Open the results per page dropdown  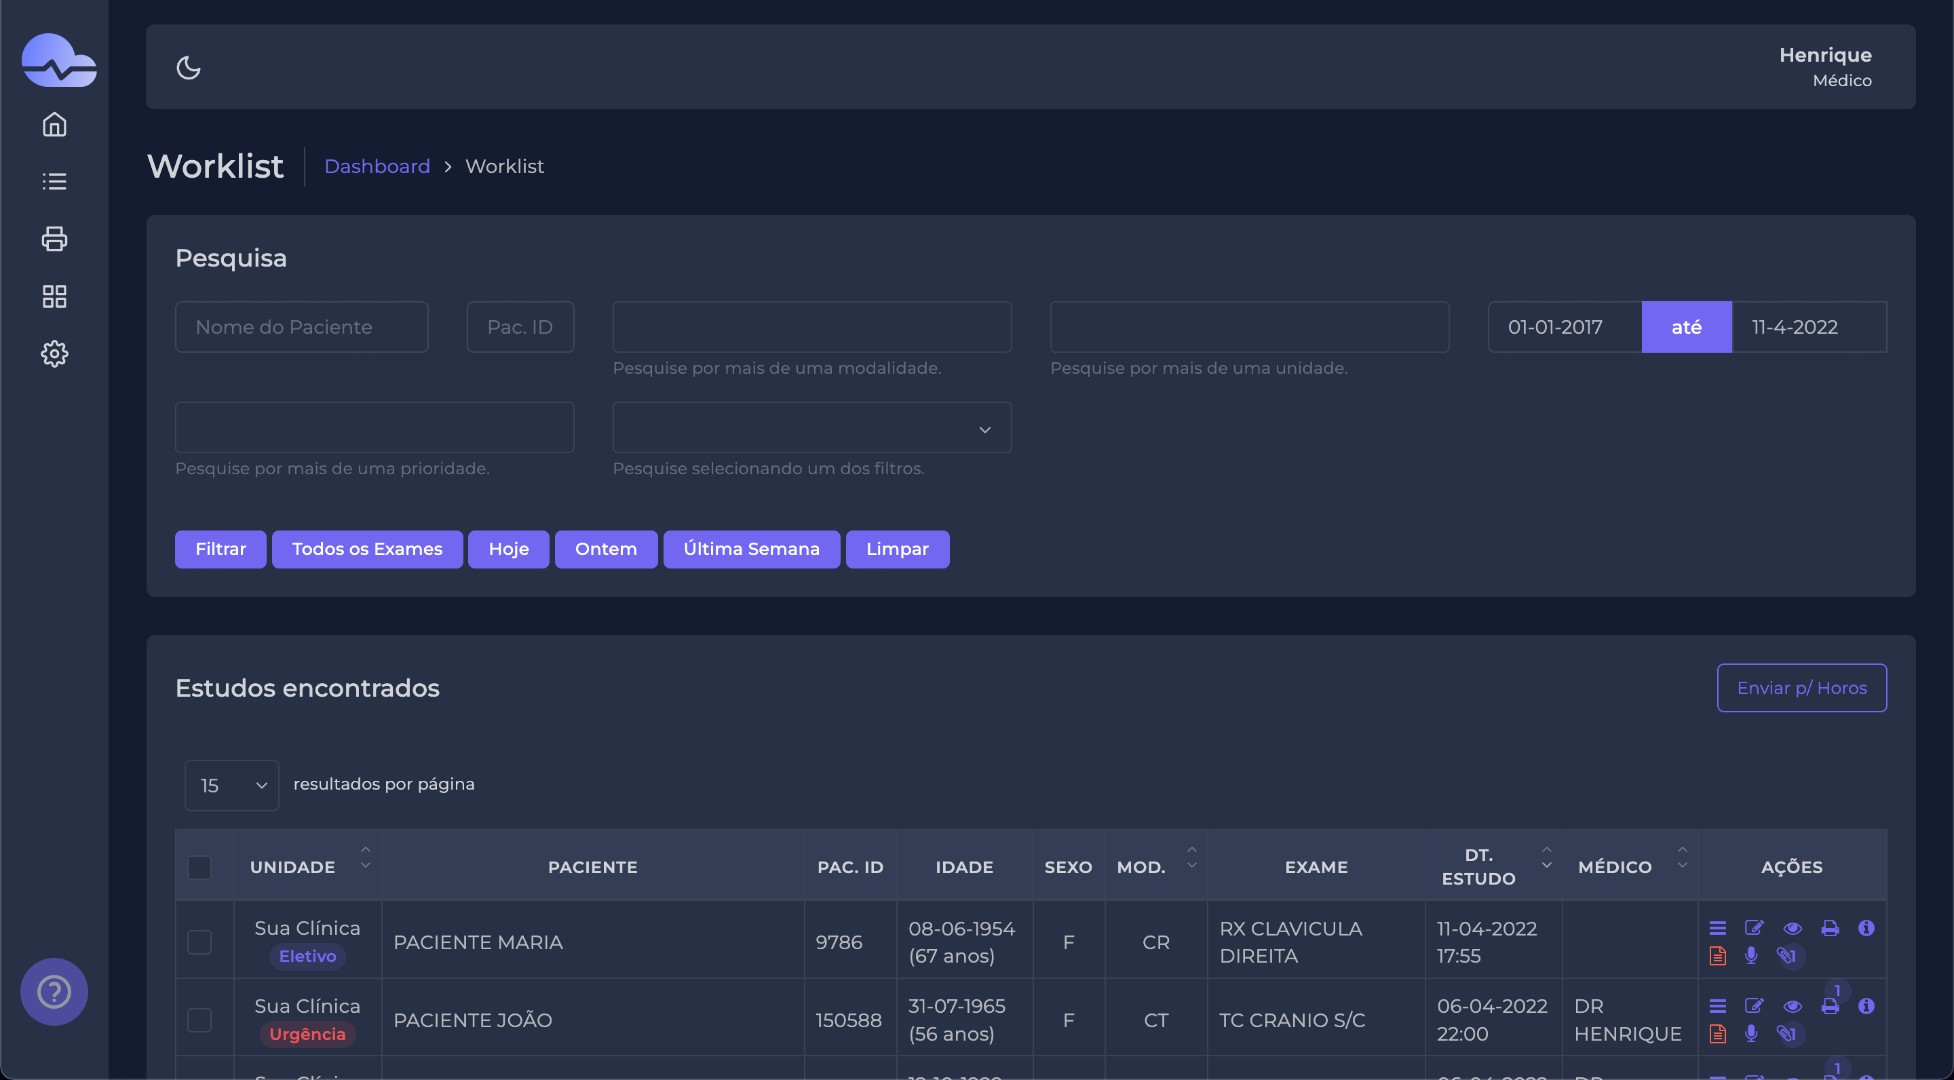231,784
